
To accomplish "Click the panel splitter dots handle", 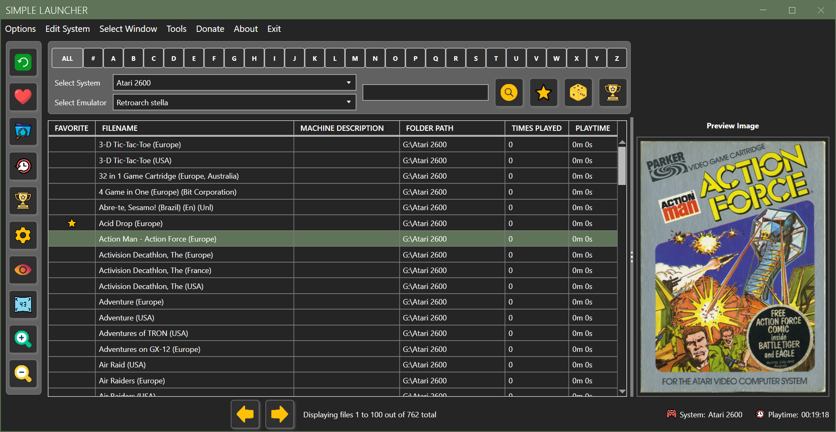I will tap(632, 257).
